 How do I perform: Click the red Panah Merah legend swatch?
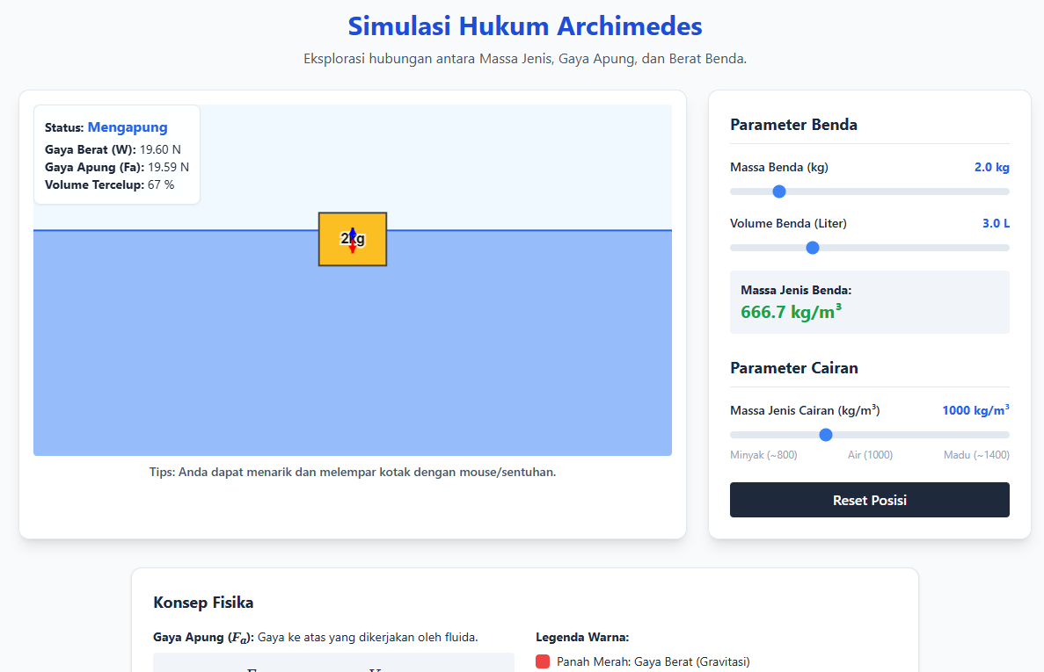tap(543, 661)
